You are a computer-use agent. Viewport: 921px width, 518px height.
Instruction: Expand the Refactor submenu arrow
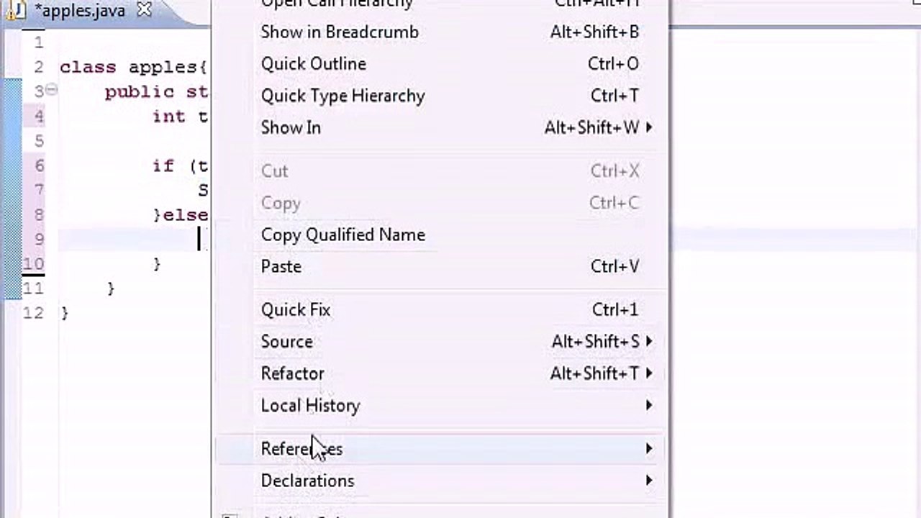649,373
